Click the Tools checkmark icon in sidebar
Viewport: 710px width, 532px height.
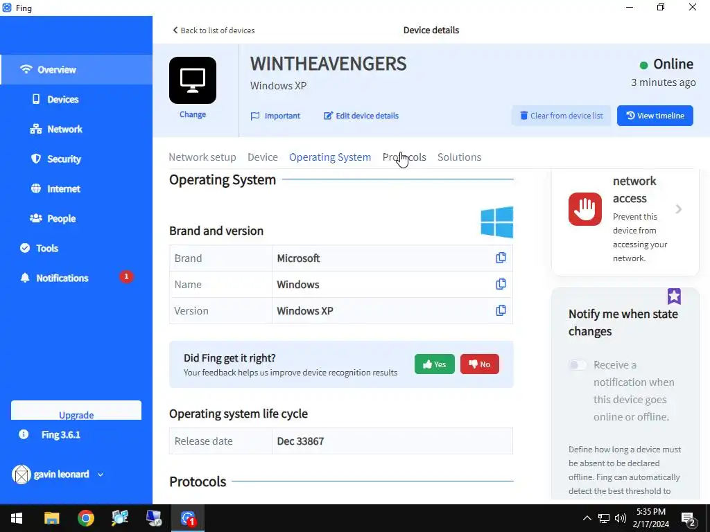click(x=25, y=248)
